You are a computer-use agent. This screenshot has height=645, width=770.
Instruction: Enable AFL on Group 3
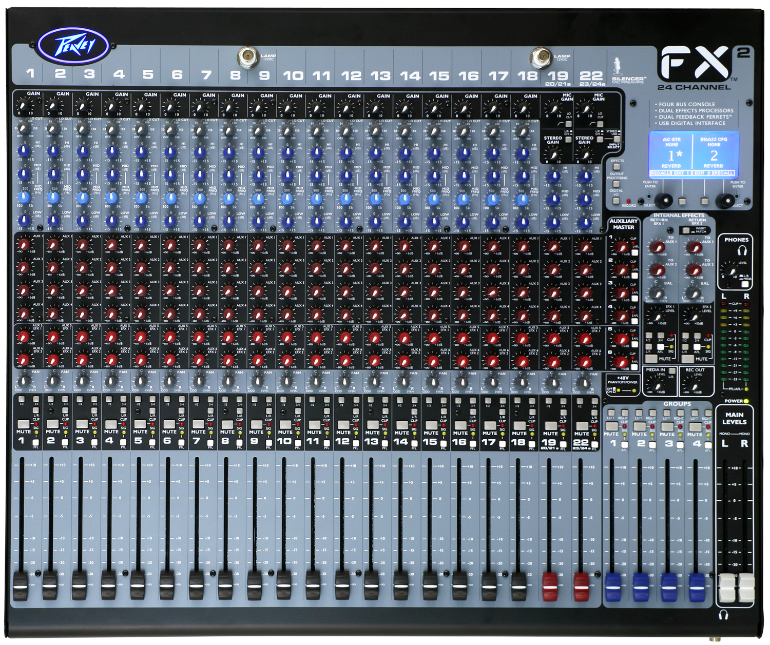680,444
